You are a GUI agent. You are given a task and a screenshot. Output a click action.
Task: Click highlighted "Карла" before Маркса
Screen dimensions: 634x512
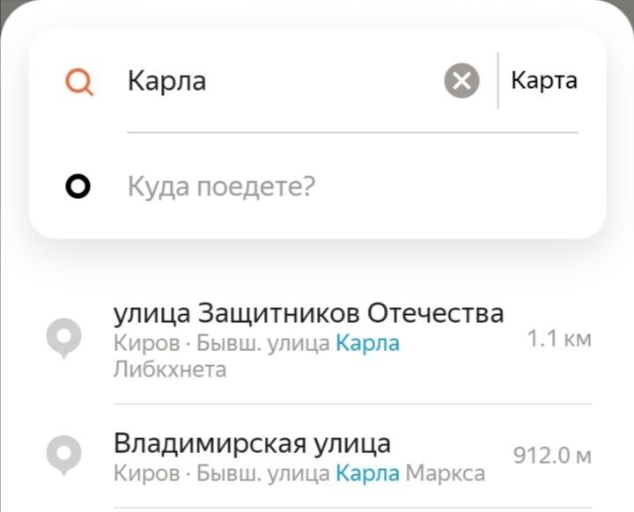(x=368, y=473)
